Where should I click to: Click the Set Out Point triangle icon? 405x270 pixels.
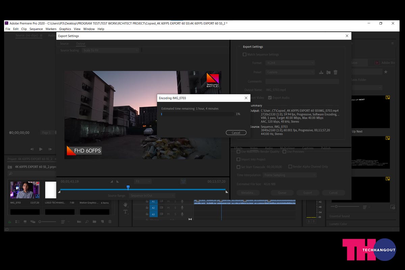[117, 181]
